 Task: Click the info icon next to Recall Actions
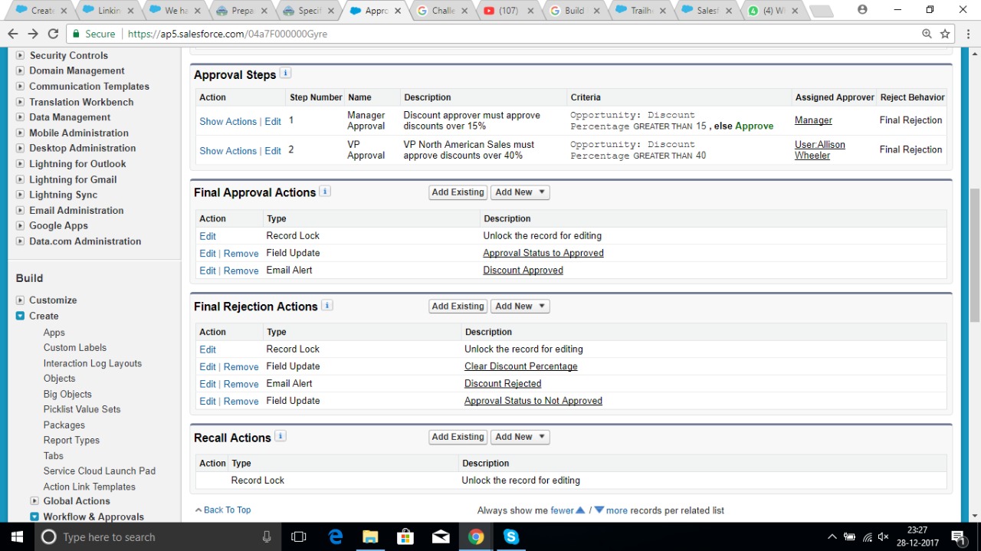point(281,436)
